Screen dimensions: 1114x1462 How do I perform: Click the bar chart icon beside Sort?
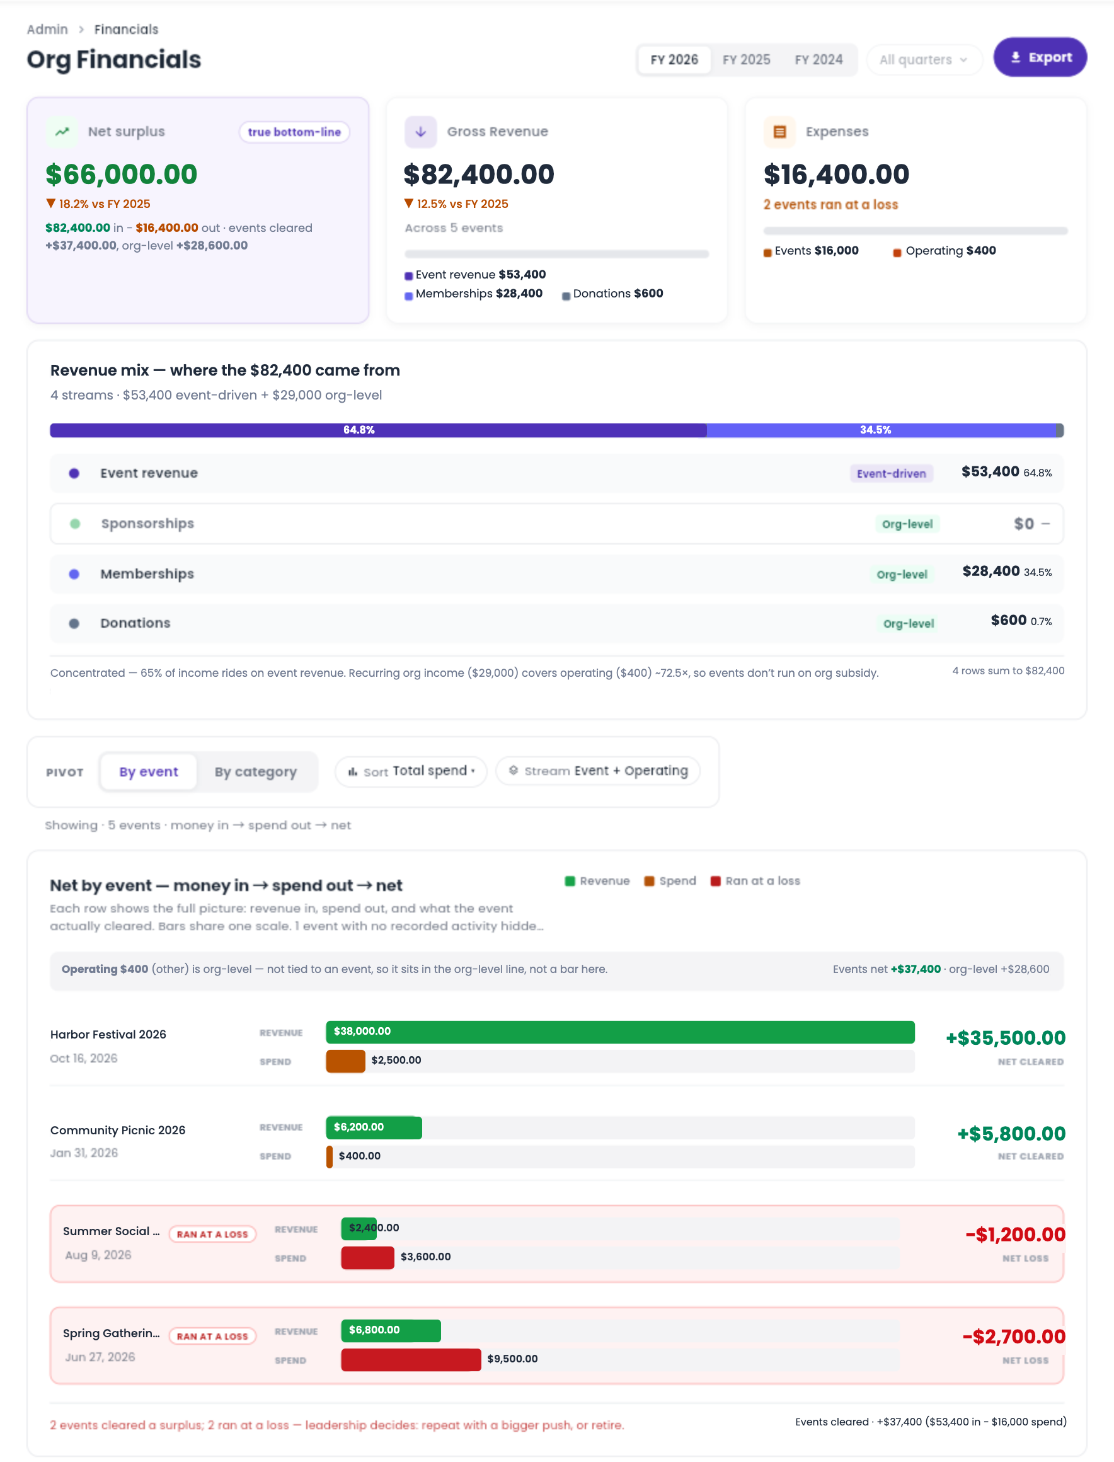(x=353, y=771)
